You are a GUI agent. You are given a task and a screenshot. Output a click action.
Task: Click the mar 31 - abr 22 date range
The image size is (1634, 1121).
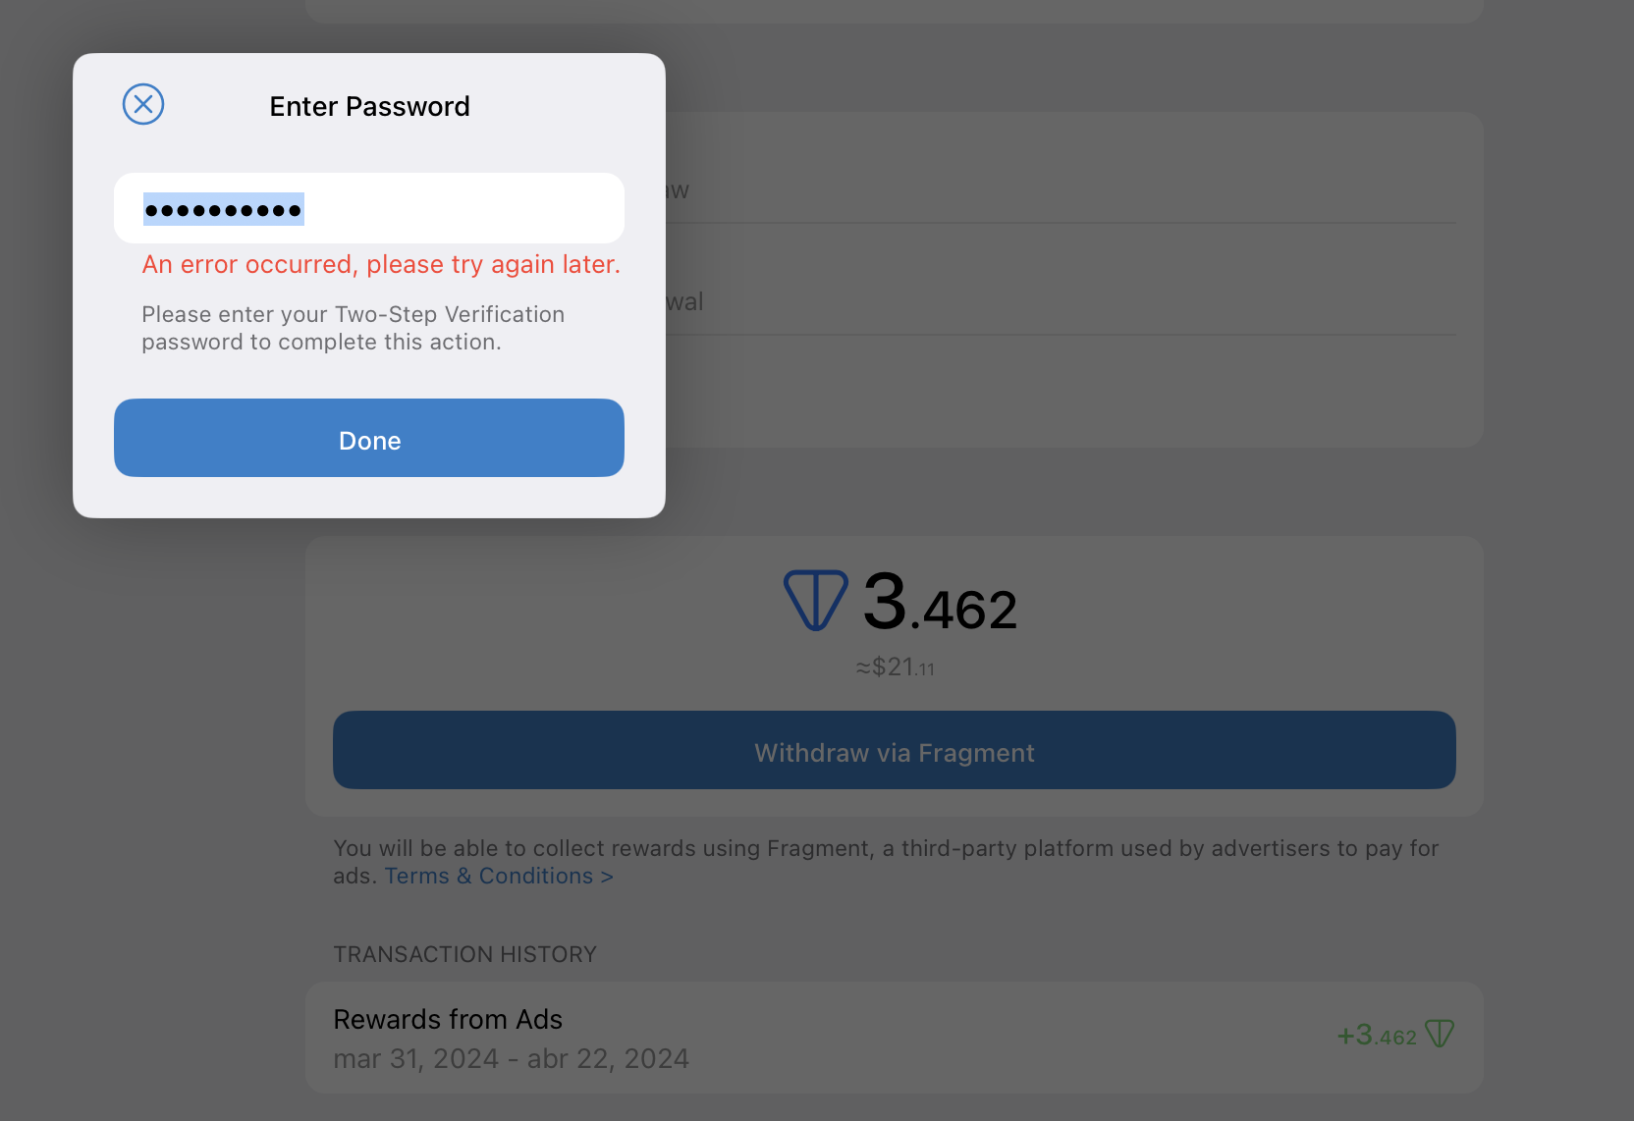click(x=511, y=1059)
